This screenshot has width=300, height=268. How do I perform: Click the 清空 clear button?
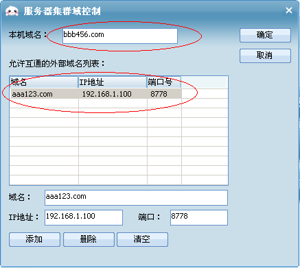[x=142, y=239]
